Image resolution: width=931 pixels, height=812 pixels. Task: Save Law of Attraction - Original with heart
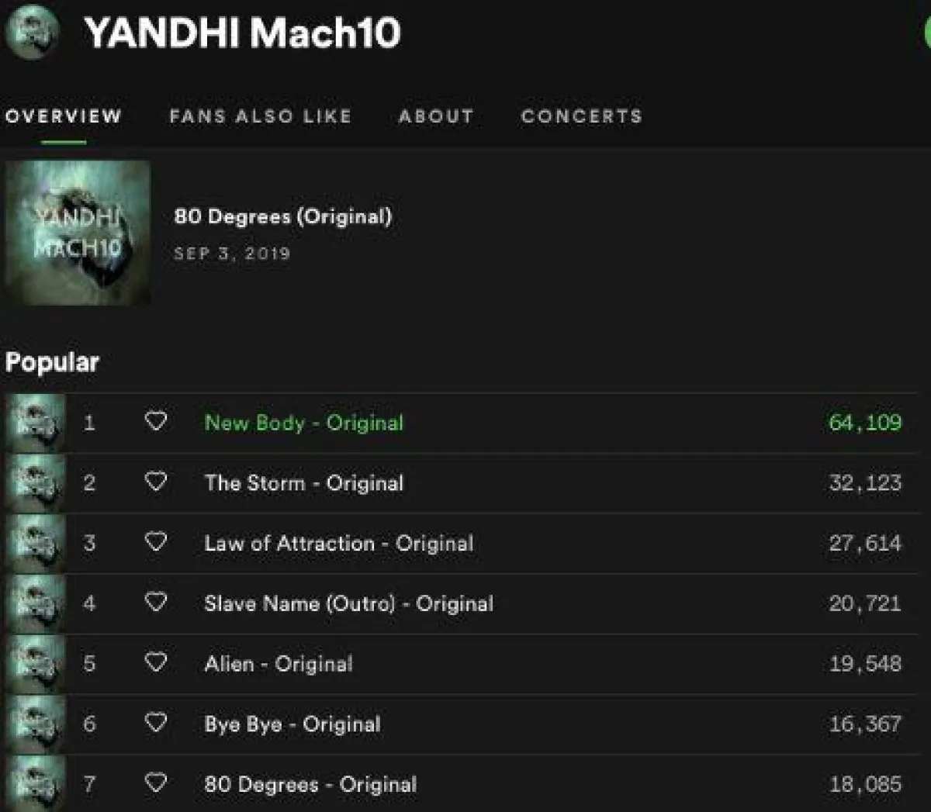(x=156, y=541)
